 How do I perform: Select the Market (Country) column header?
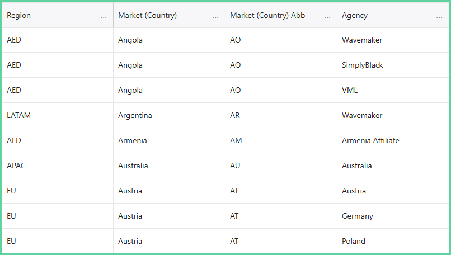(x=170, y=15)
